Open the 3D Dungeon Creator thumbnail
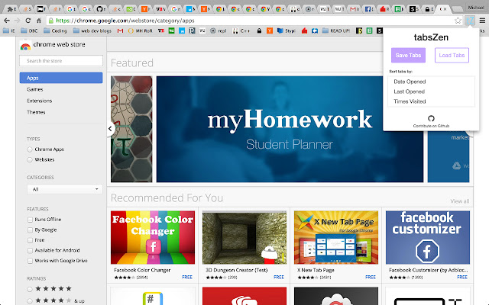 [x=244, y=237]
